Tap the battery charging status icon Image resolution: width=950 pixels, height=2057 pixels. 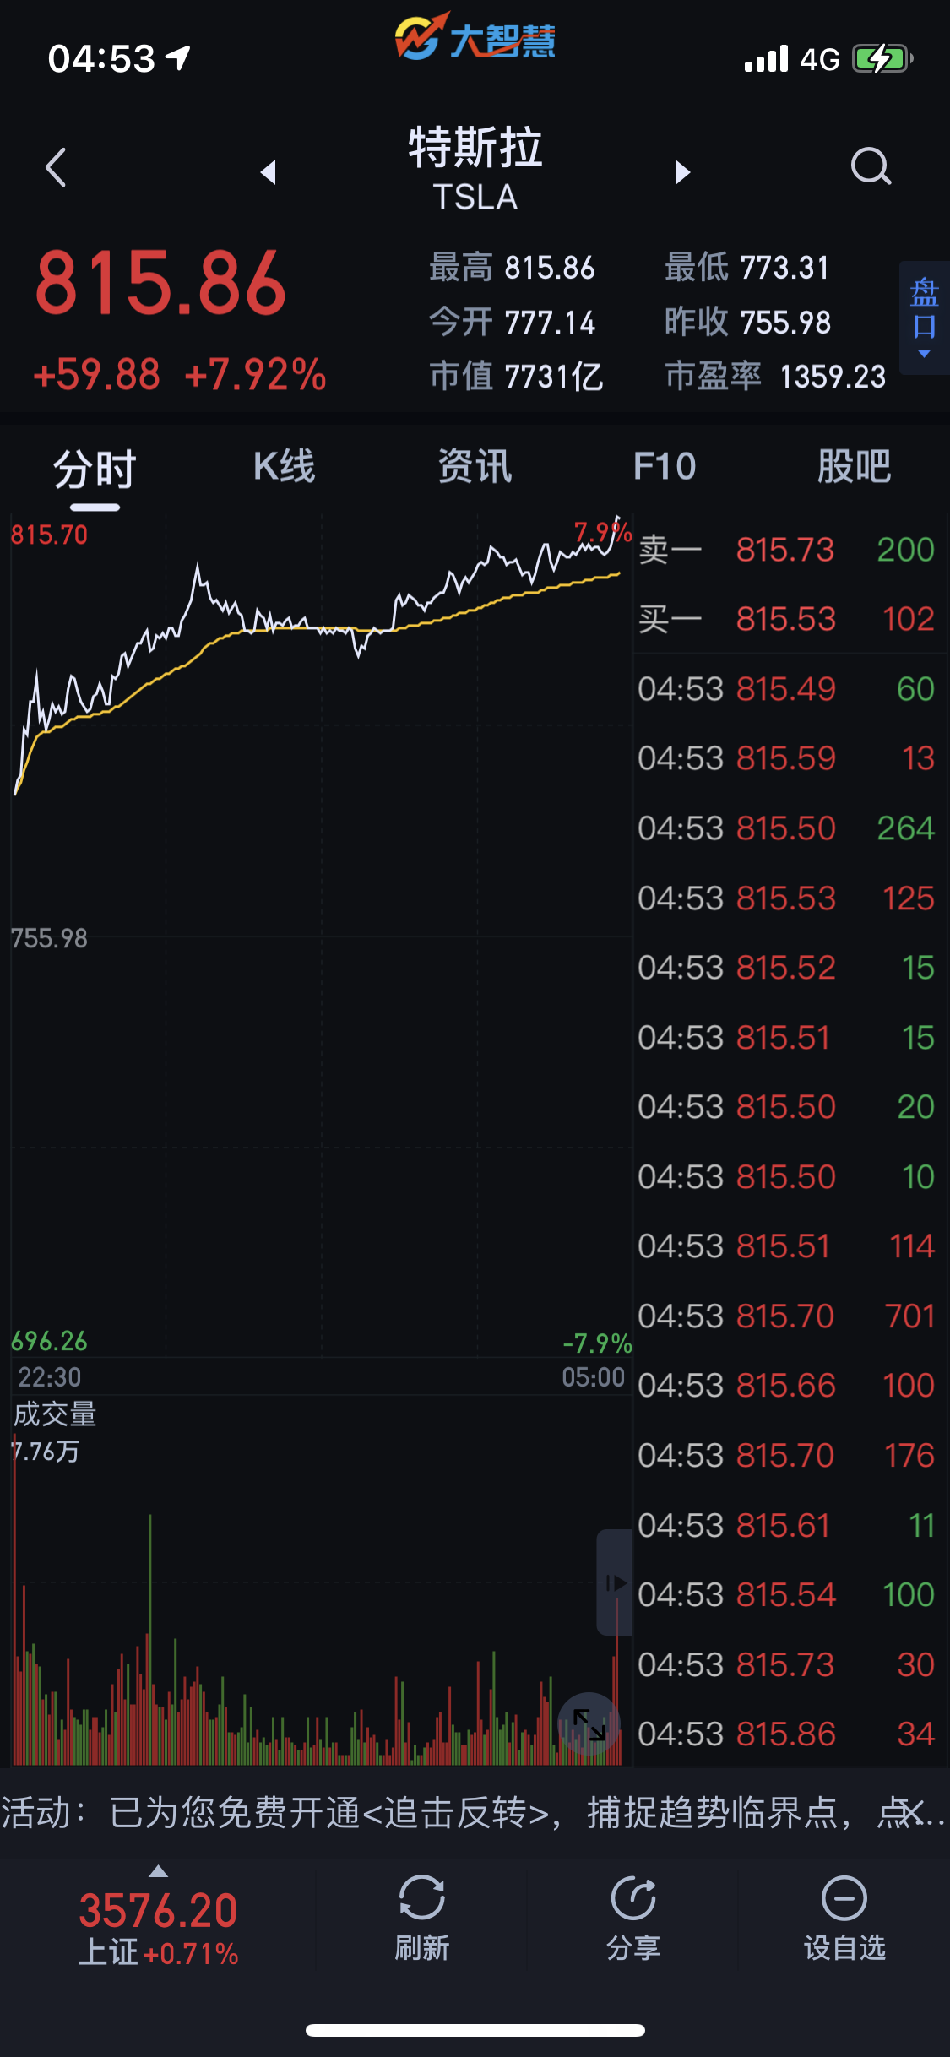[883, 58]
